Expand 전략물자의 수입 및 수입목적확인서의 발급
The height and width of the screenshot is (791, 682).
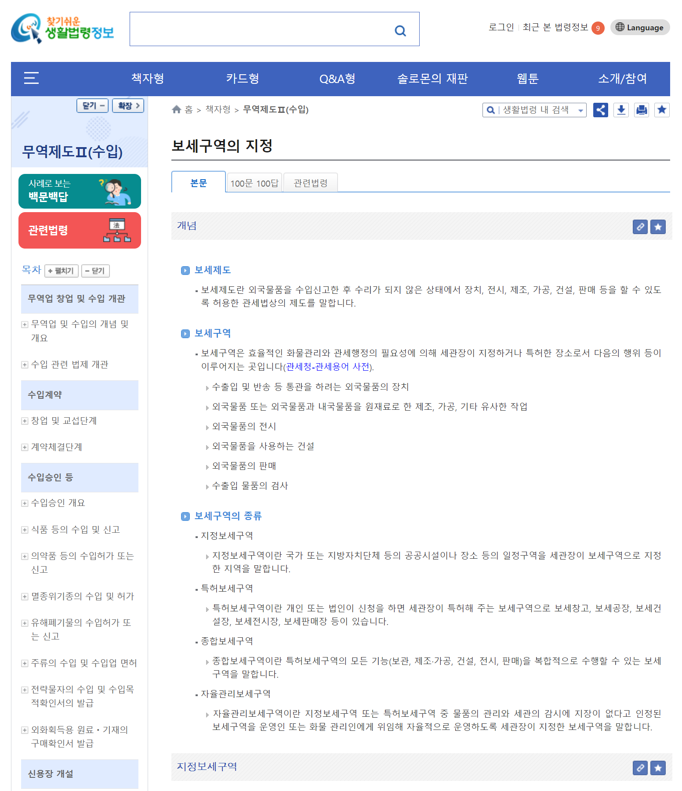[x=25, y=690]
